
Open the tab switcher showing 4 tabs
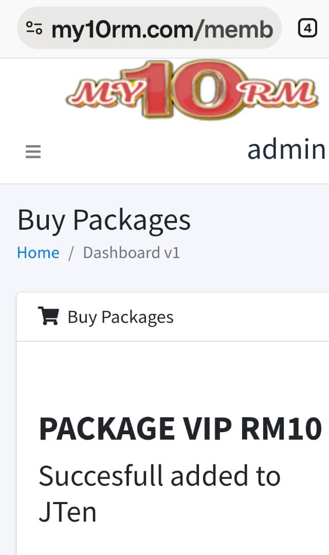[307, 28]
